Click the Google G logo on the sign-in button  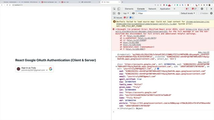click(x=50, y=69)
